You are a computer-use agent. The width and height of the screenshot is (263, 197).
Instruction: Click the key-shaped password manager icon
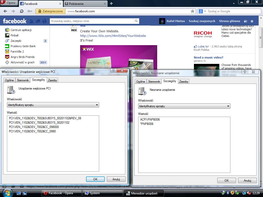[30, 11]
